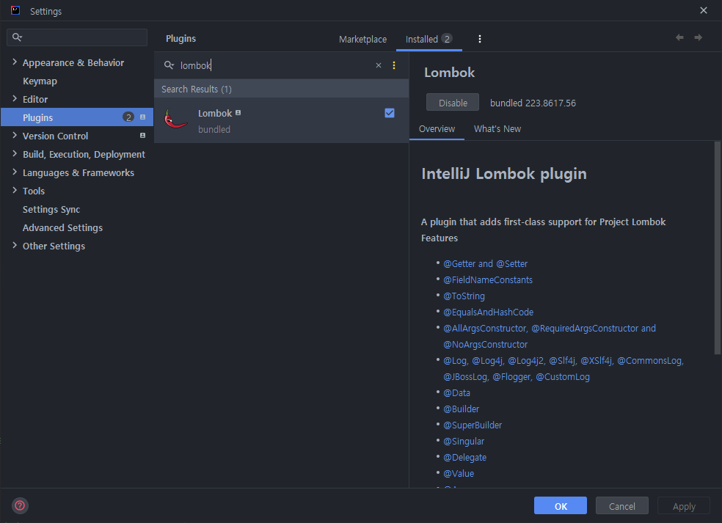Open Advanced Settings page
Image resolution: width=722 pixels, height=523 pixels.
tap(62, 228)
